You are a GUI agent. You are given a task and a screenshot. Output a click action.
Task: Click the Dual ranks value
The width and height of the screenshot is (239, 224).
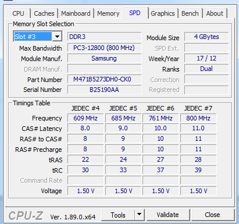click(206, 69)
